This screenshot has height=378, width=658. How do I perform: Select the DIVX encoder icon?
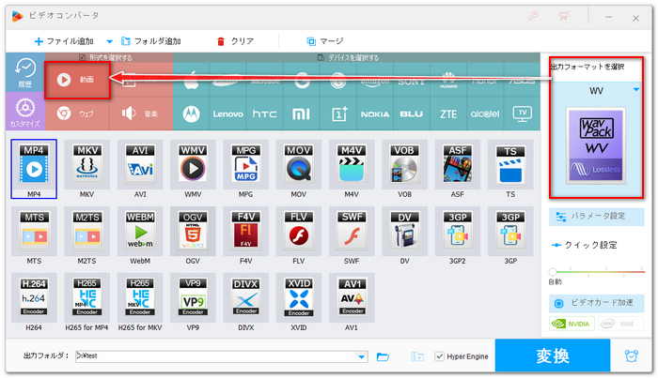245,298
